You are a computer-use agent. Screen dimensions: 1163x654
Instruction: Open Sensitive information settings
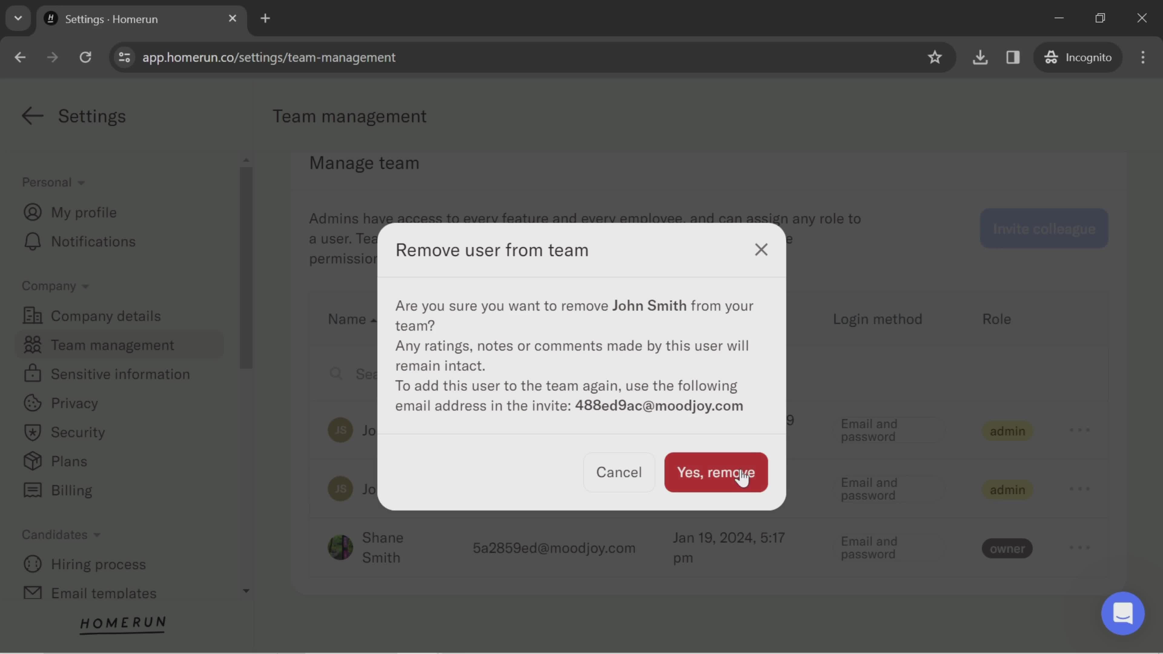click(120, 374)
